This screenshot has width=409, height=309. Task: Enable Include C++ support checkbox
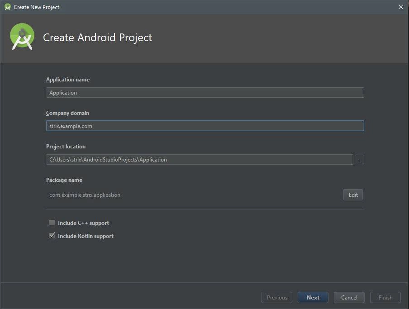[52, 223]
